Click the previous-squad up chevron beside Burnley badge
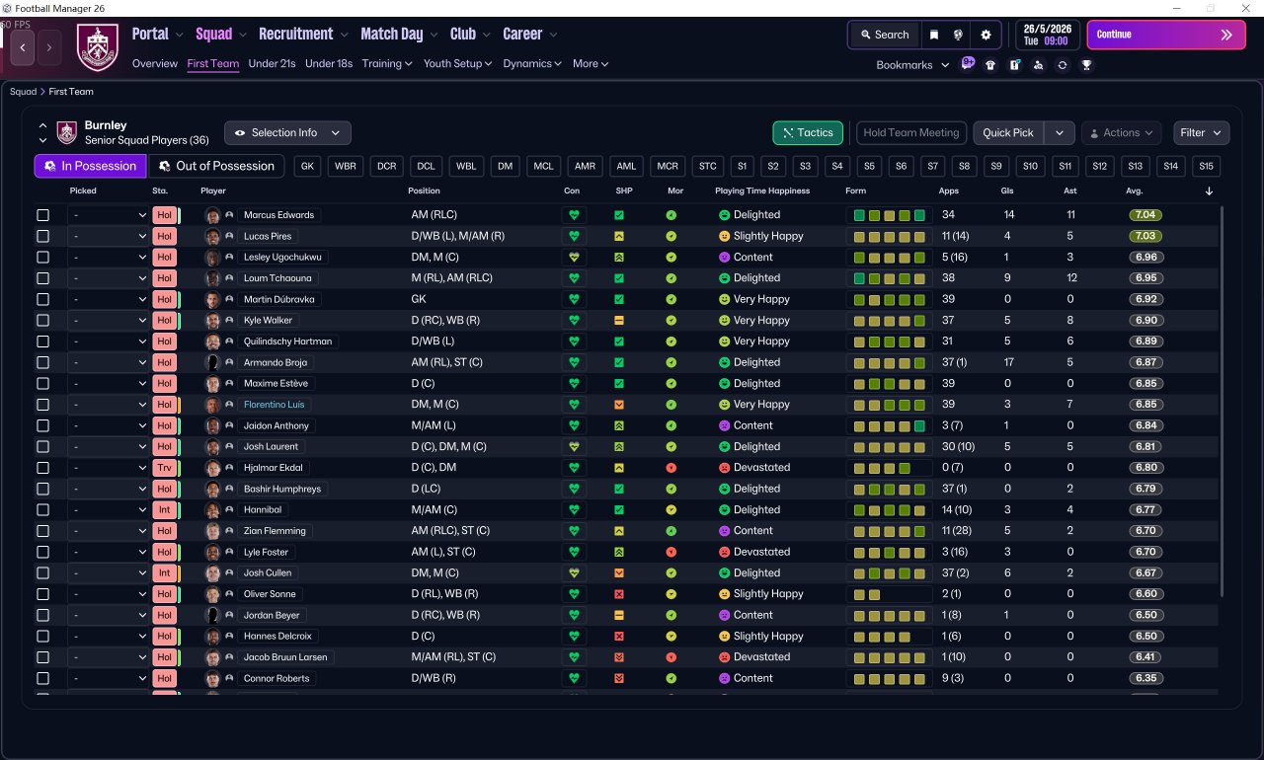Image resolution: width=1264 pixels, height=760 pixels. (x=43, y=125)
